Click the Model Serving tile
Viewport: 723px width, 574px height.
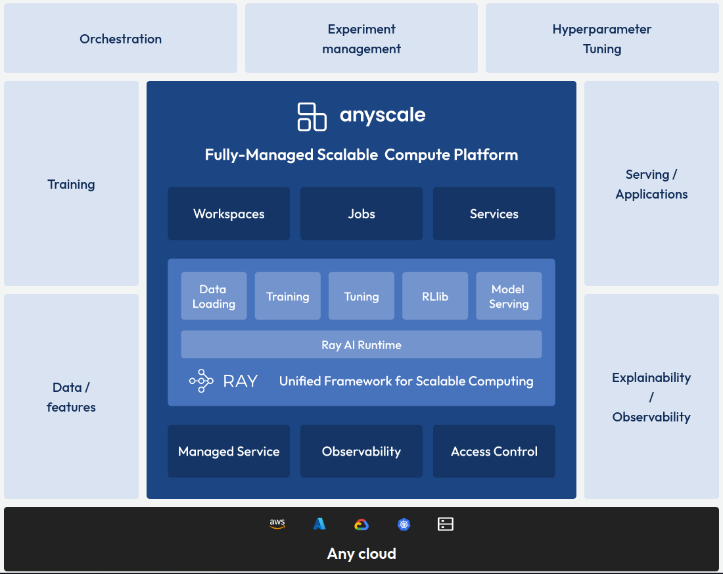pos(509,296)
